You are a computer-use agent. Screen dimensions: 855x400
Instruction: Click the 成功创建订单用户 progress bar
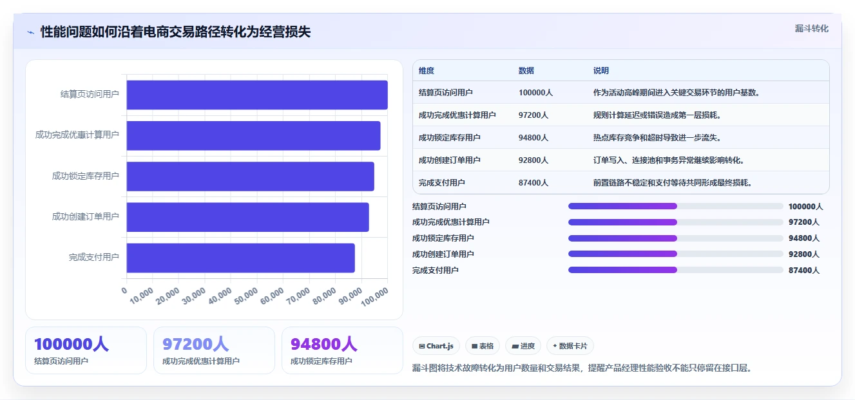pos(676,254)
